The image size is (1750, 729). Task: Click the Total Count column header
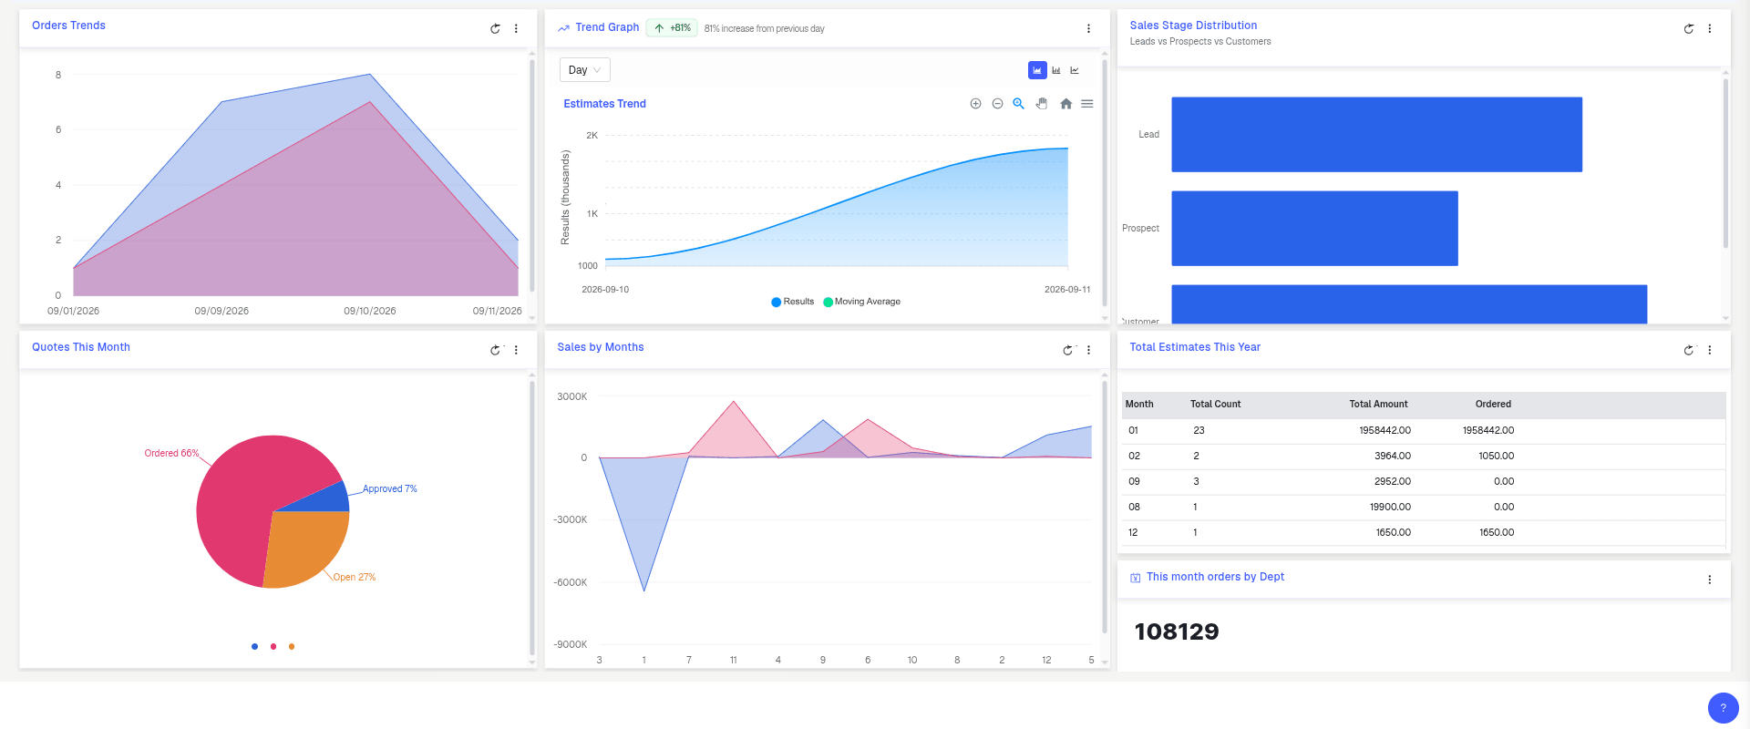[x=1215, y=404]
